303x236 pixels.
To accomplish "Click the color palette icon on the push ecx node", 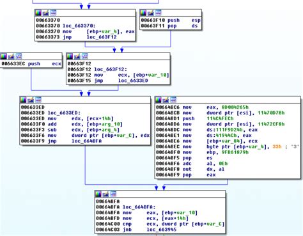I will [4, 56].
